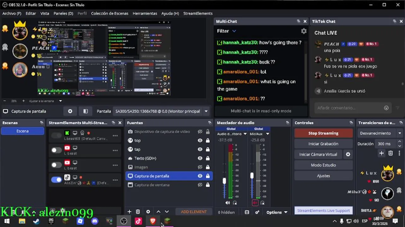Remove selected source with trash icon
The height and width of the screenshot is (227, 405).
[138, 212]
